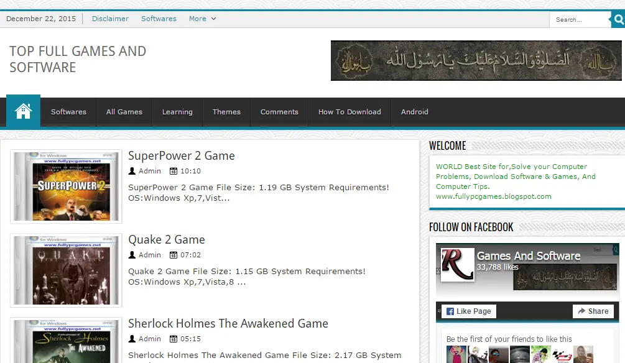Click first friend avatar in Facebook widget
This screenshot has width=625, height=363.
pos(456,354)
